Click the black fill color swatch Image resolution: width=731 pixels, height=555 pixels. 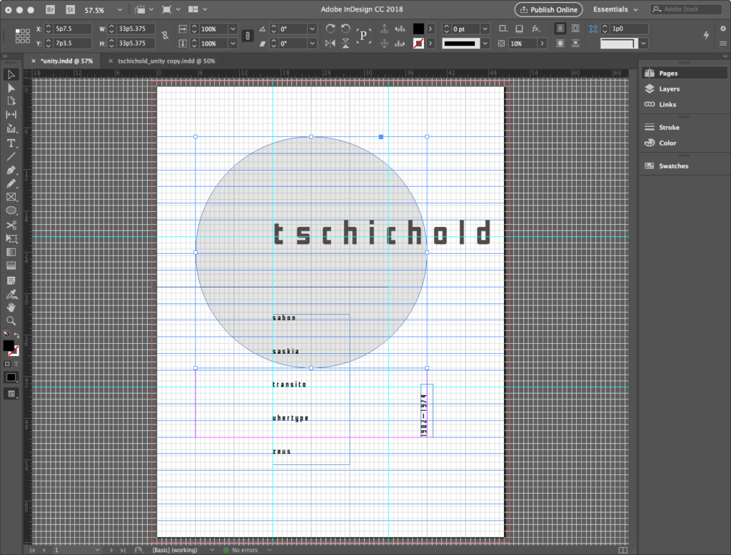coord(418,29)
